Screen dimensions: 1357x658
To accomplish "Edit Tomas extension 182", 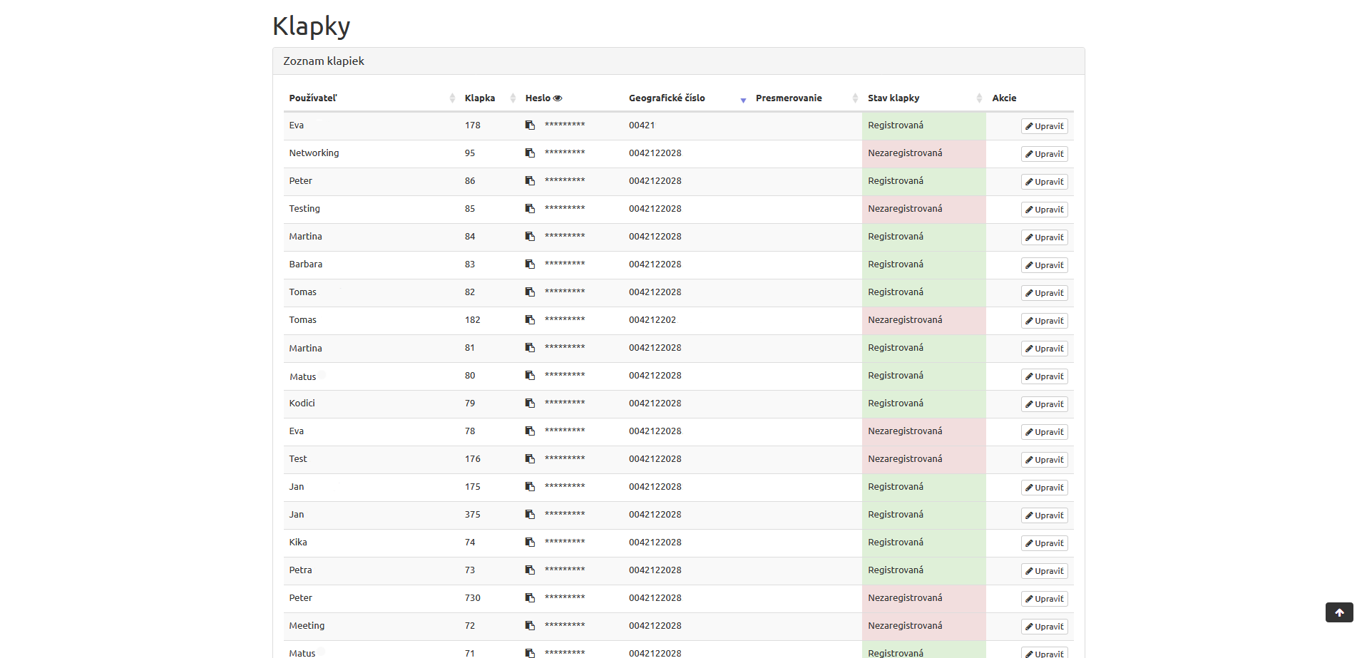I will pos(1045,321).
